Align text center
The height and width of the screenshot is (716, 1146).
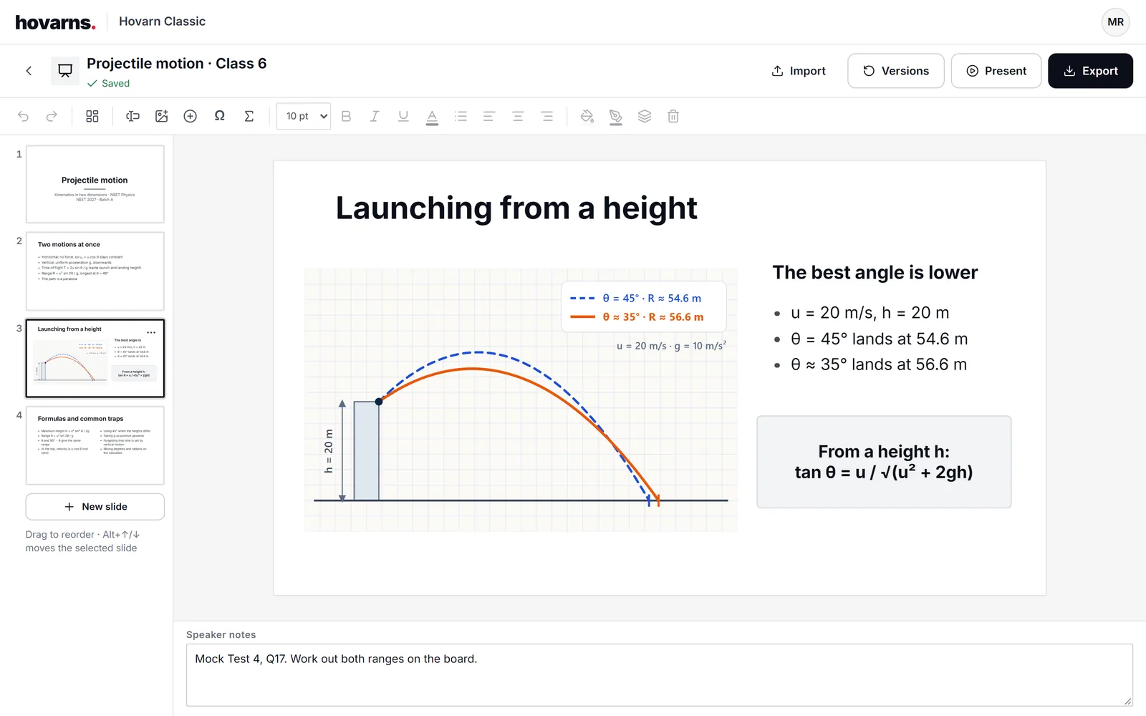(x=518, y=116)
